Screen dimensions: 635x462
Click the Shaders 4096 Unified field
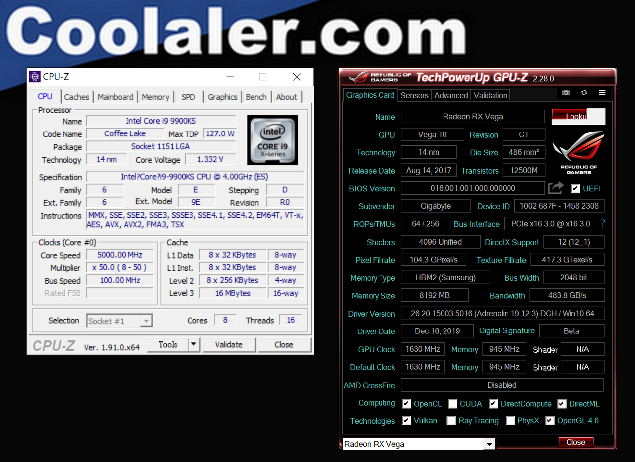click(x=440, y=242)
